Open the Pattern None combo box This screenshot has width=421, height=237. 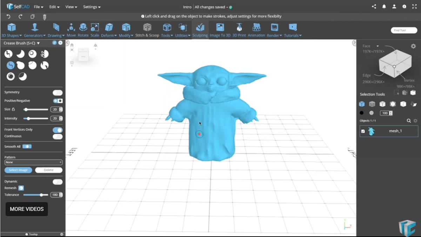pyautogui.click(x=33, y=162)
